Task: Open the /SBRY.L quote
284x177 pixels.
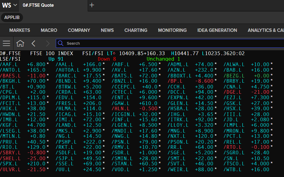Action: (10, 153)
